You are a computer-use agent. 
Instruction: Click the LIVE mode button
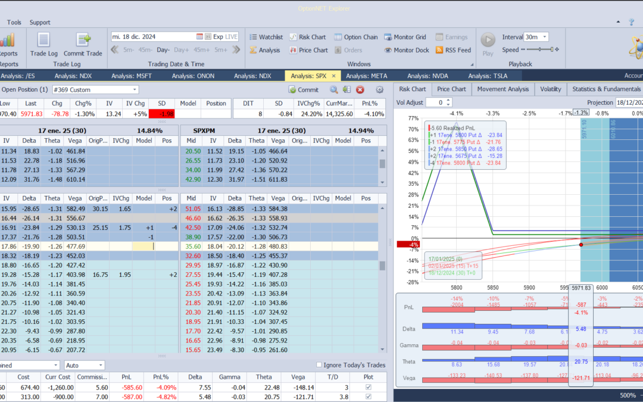point(231,36)
